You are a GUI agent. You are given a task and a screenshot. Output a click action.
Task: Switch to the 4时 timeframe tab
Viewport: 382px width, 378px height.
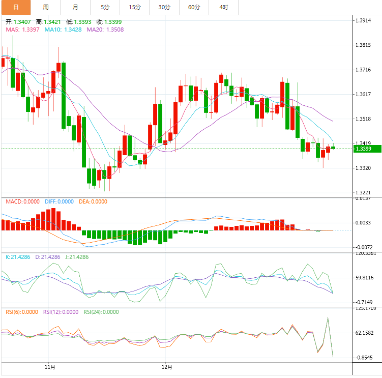click(224, 7)
